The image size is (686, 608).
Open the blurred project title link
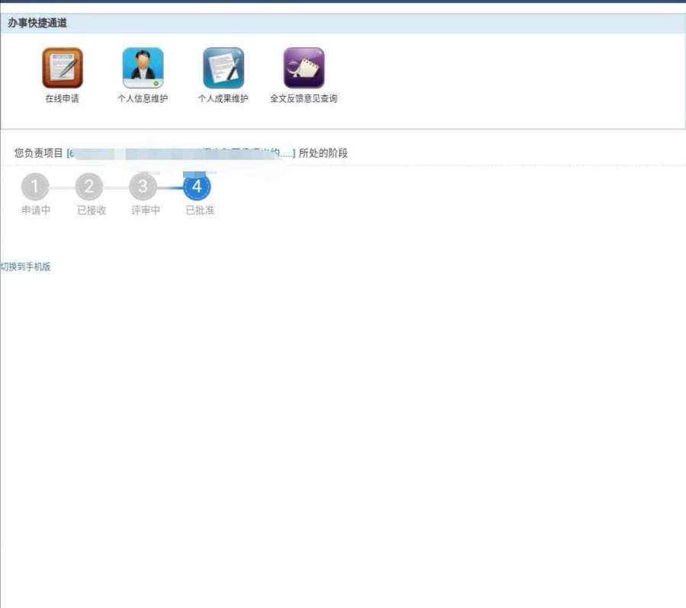coord(181,153)
